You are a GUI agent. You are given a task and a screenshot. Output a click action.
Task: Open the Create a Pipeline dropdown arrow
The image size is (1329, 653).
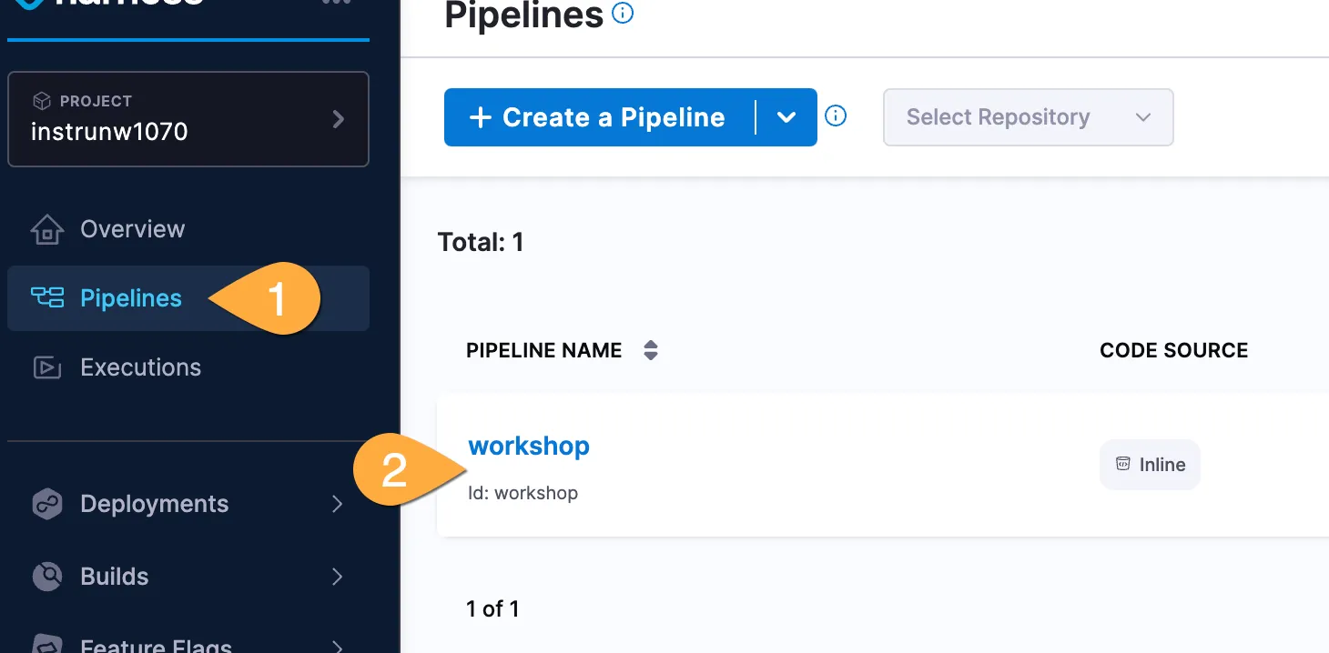pyautogui.click(x=786, y=117)
